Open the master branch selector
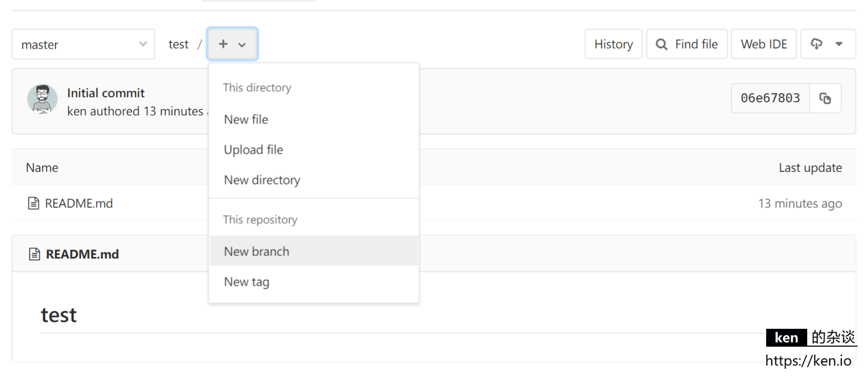The image size is (868, 378). (x=83, y=44)
